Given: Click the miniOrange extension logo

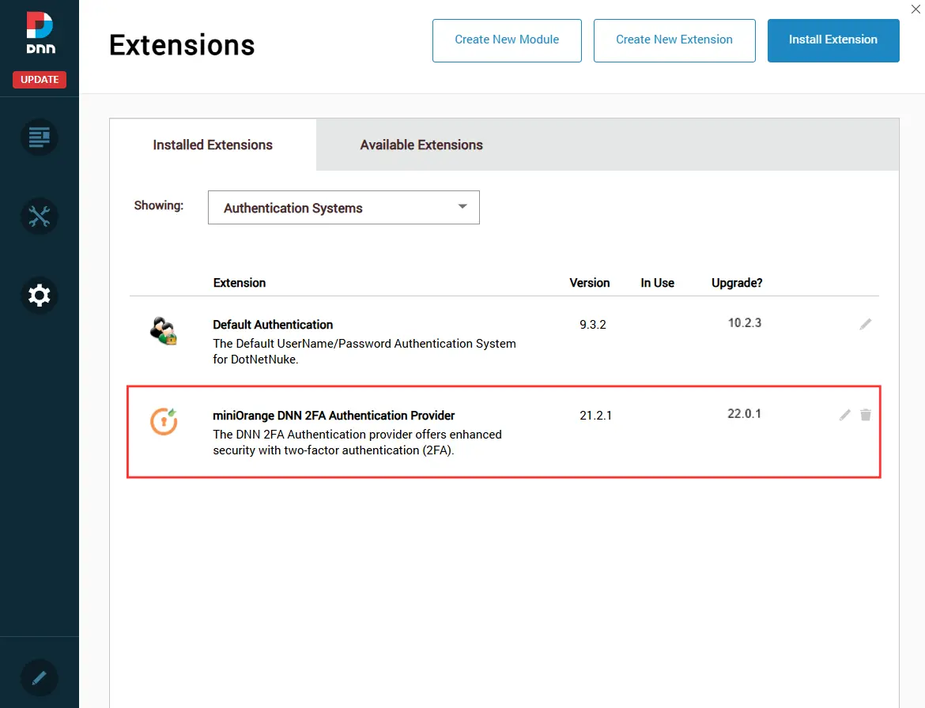Looking at the screenshot, I should pos(164,421).
